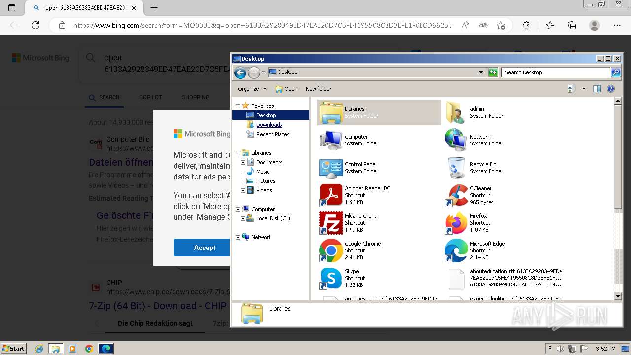
Task: Click the Microsoft Bing logo
Action: 40,58
